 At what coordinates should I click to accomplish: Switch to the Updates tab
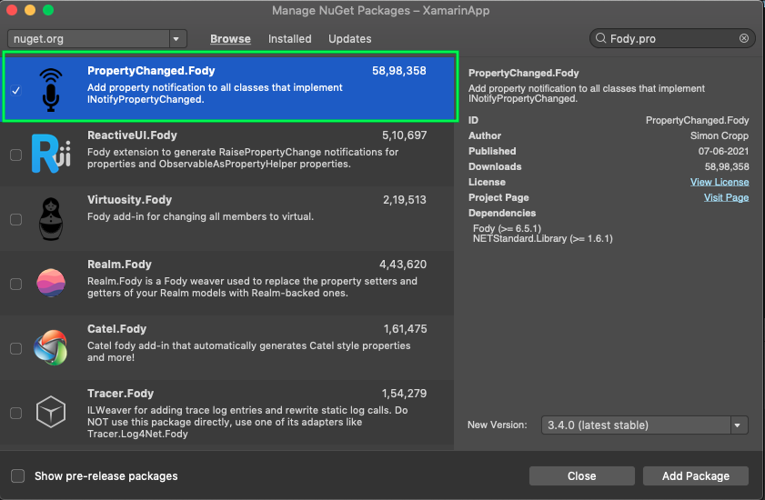349,39
